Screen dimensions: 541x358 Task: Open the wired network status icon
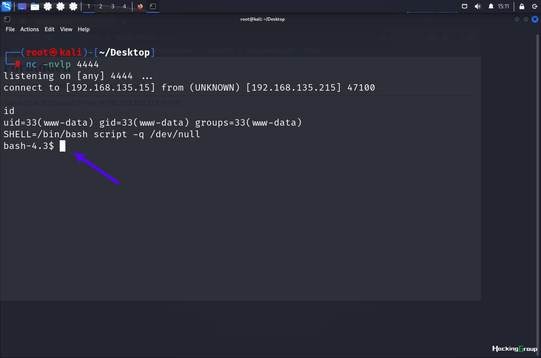[x=464, y=6]
